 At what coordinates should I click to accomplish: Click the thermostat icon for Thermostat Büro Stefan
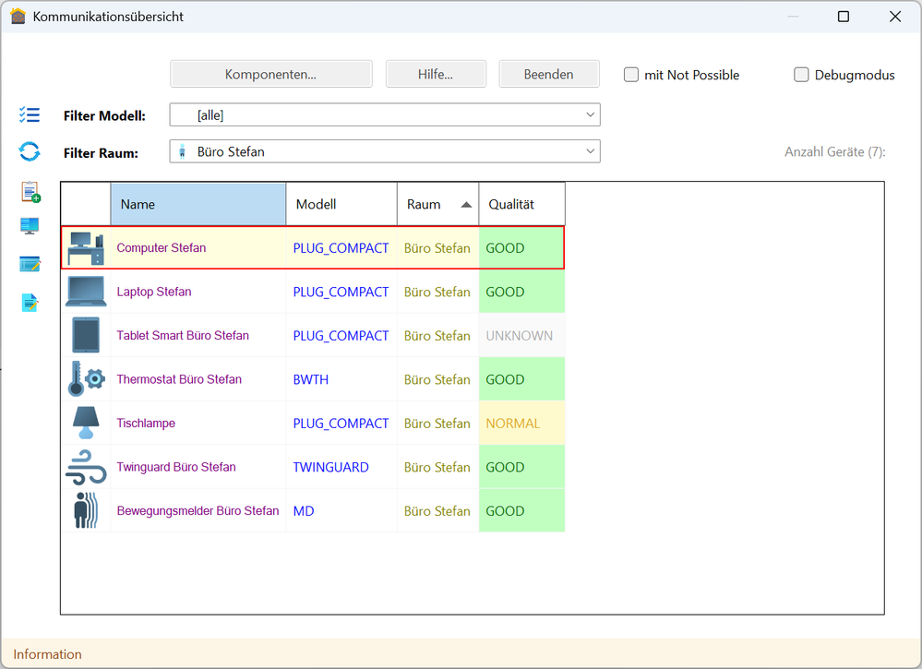click(86, 379)
